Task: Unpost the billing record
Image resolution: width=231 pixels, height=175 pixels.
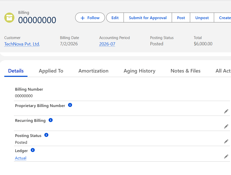Action: coord(202,18)
